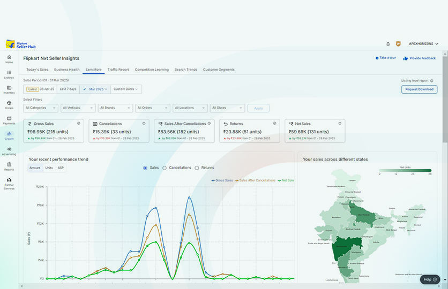Image resolution: width=448 pixels, height=289 pixels.
Task: Open the Competition Learning tab
Action: (152, 70)
